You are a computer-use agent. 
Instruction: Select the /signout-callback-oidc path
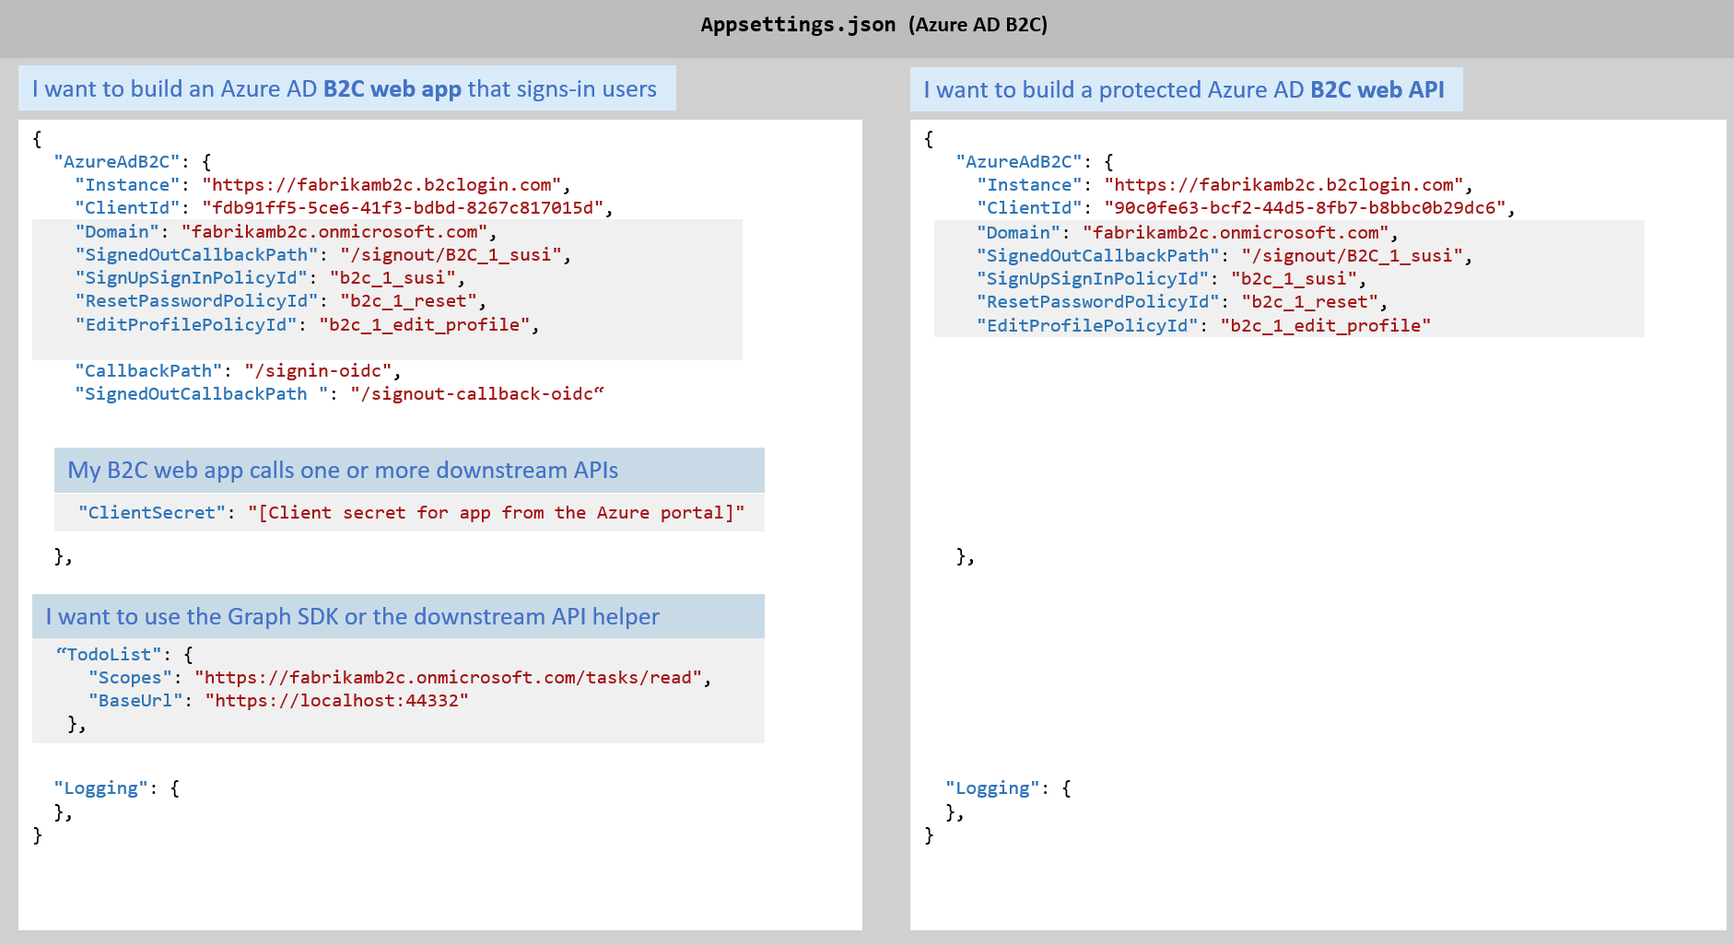(474, 393)
